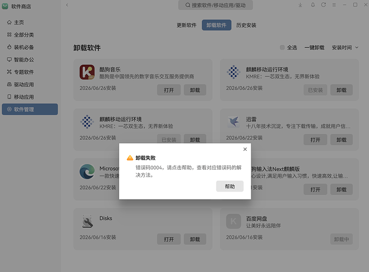
Task: Switch to the 更新软件 tab
Action: coord(187,25)
